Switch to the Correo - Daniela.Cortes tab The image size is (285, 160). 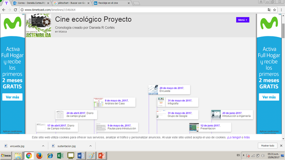(31, 3)
